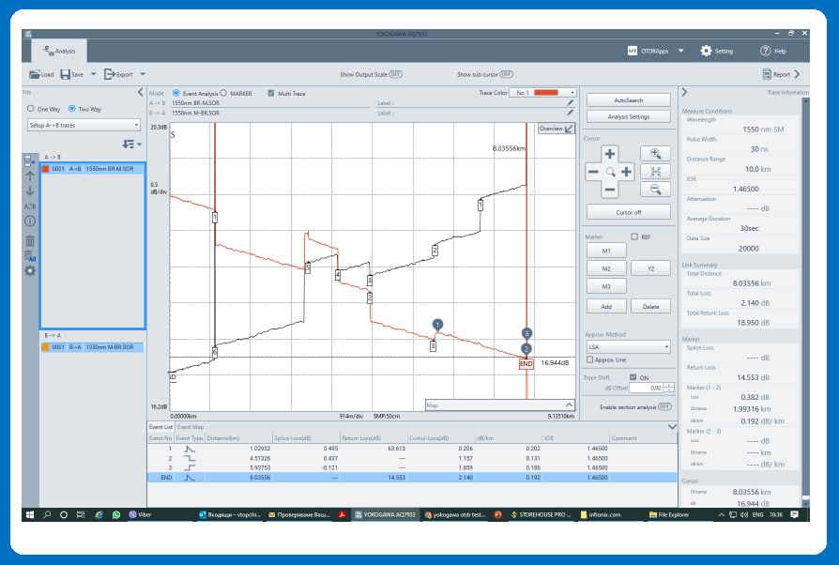Click the Y2 marker button
The image size is (839, 565).
tap(650, 268)
